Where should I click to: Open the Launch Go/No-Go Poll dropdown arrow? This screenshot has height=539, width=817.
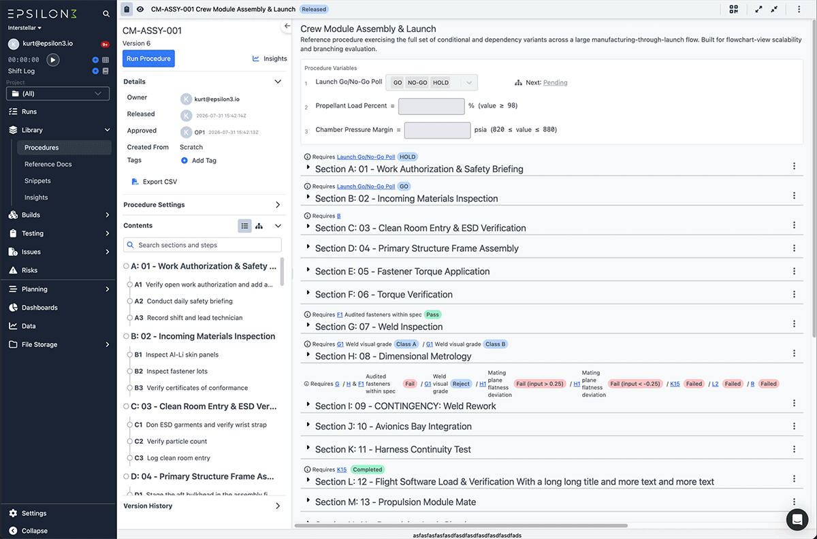click(468, 83)
